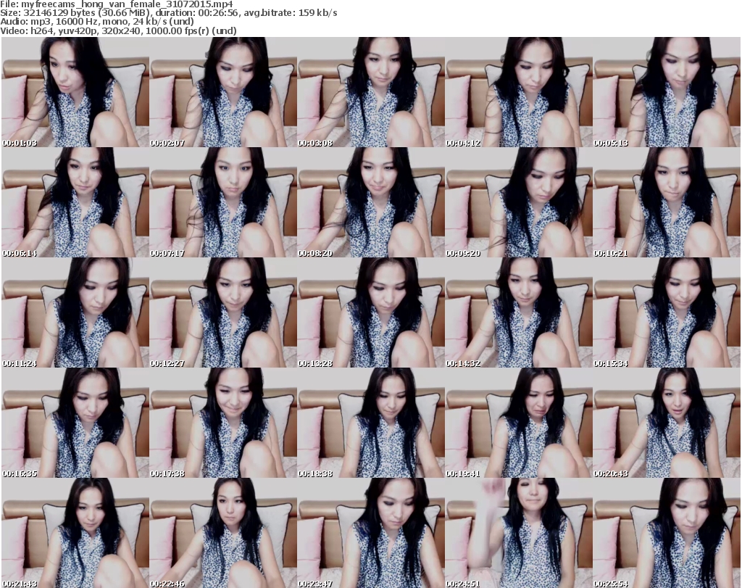The image size is (742, 588).
Task: Click the Video h264 info line
Action: [118, 30]
